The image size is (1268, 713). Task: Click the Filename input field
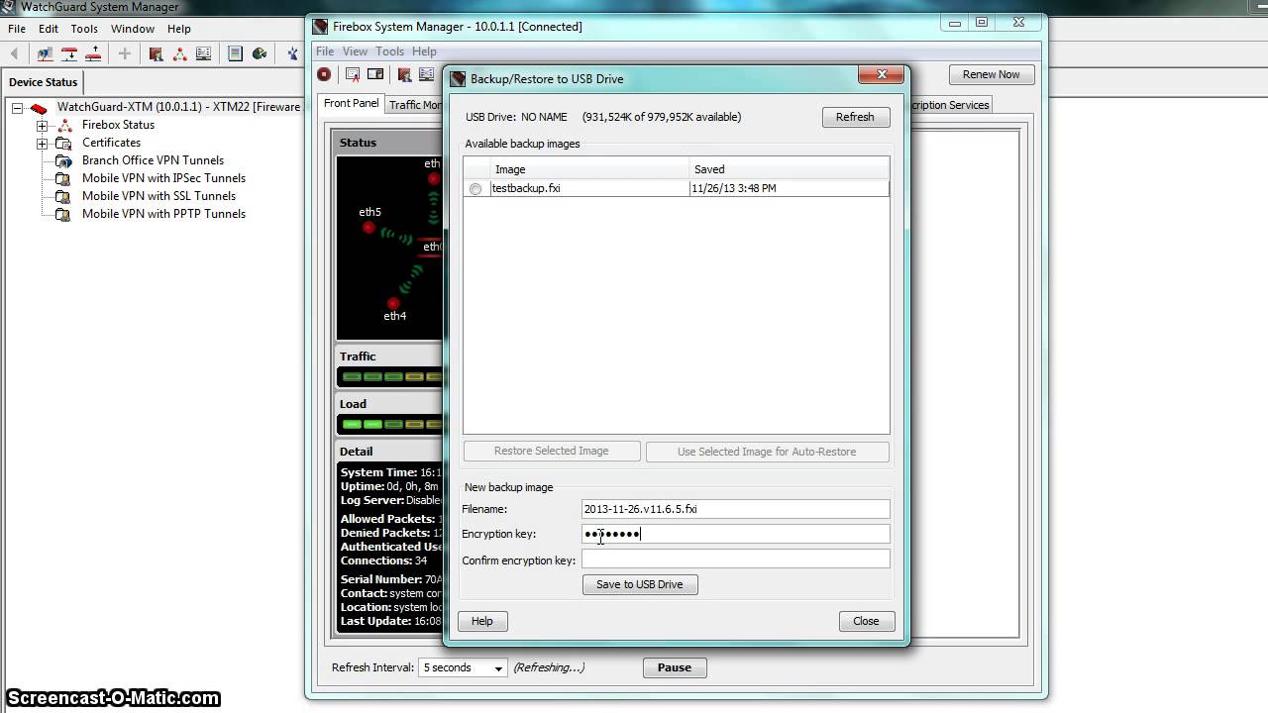[735, 509]
